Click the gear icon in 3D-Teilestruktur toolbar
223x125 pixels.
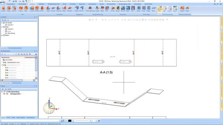click(x=36, y=54)
